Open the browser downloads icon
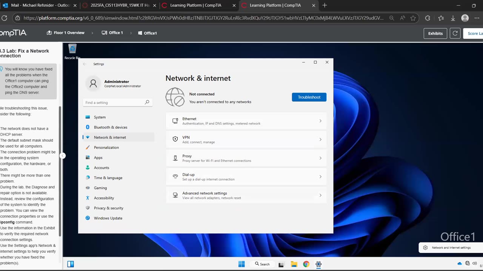 coord(453,18)
